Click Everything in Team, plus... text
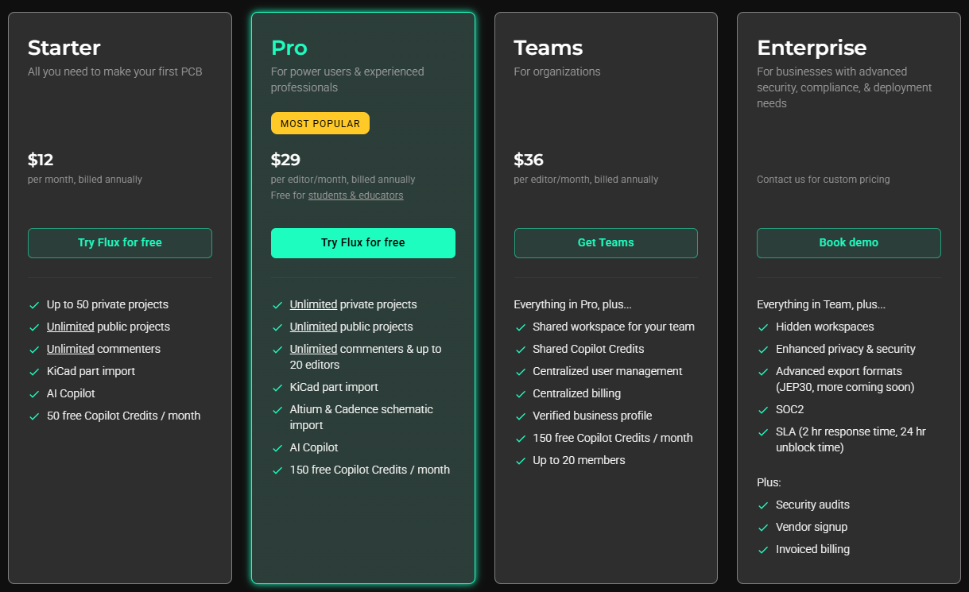Viewport: 969px width, 592px height. pos(821,304)
